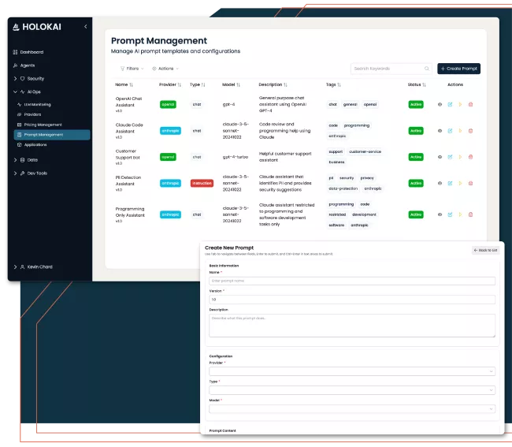Open the Type dropdown in form

[x=352, y=390]
